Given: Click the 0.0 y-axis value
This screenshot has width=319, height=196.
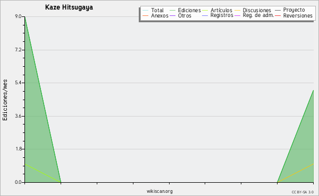Looking at the screenshot, I should 18,182.
